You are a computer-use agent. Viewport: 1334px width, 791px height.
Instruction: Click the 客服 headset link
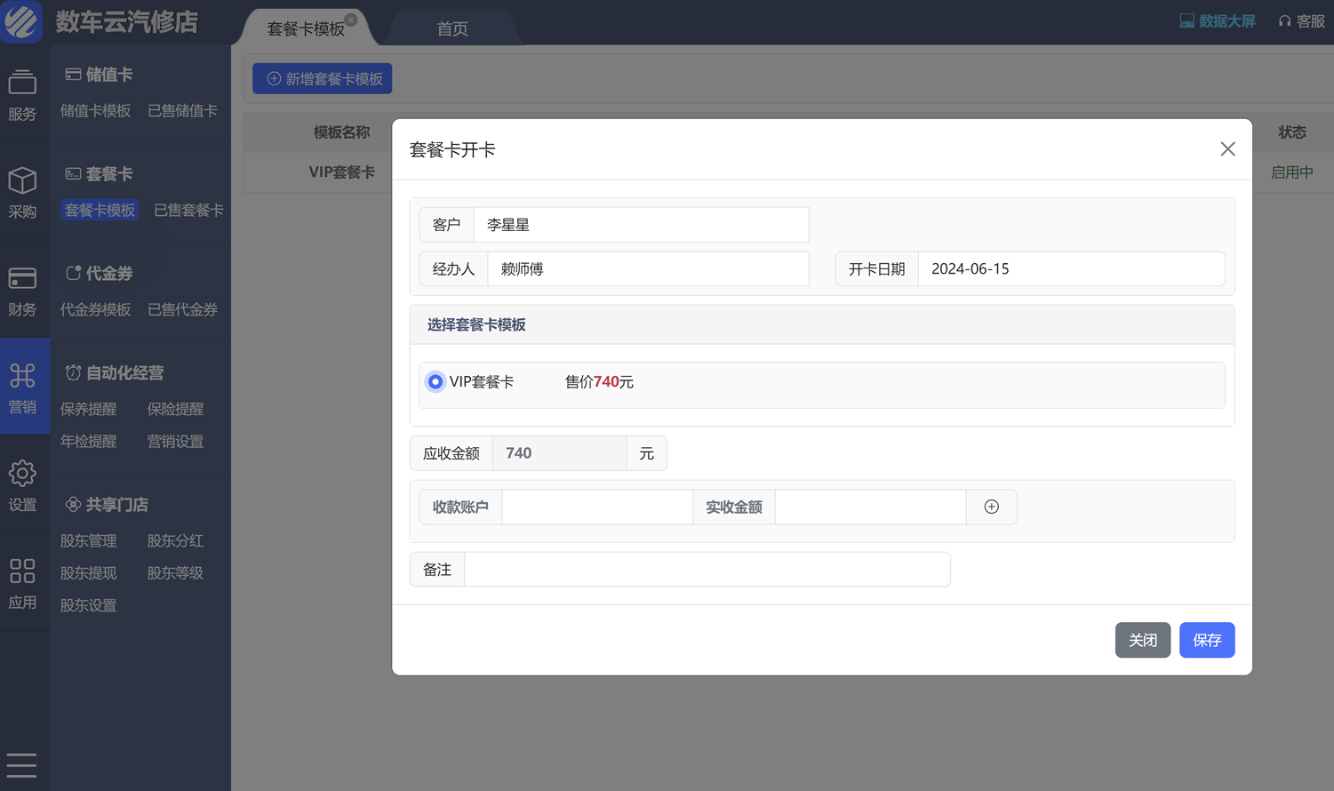[x=1302, y=21]
